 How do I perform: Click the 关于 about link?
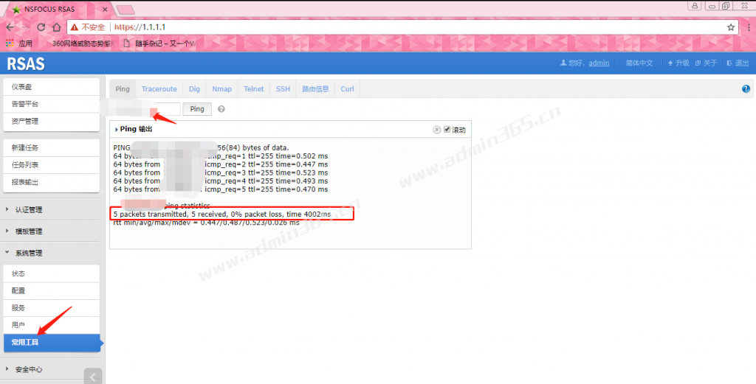(x=706, y=63)
